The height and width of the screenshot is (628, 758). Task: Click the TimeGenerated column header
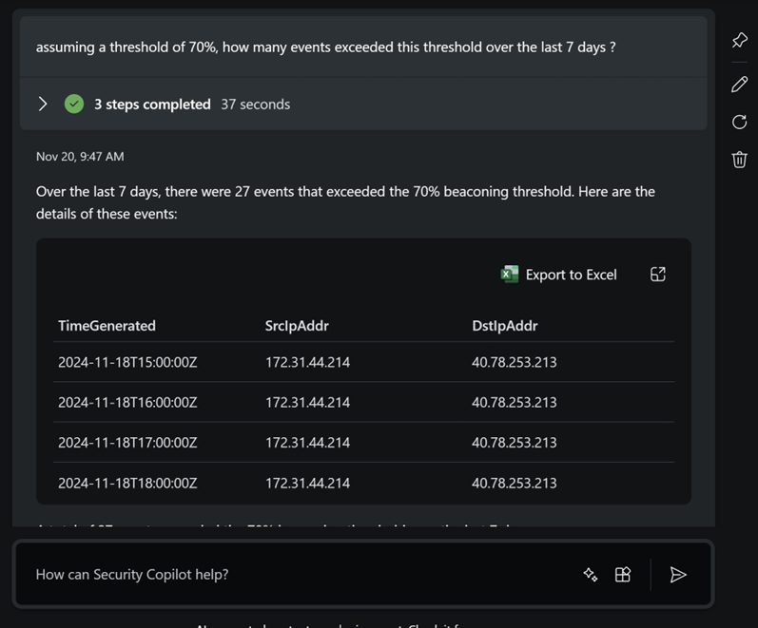tap(107, 325)
